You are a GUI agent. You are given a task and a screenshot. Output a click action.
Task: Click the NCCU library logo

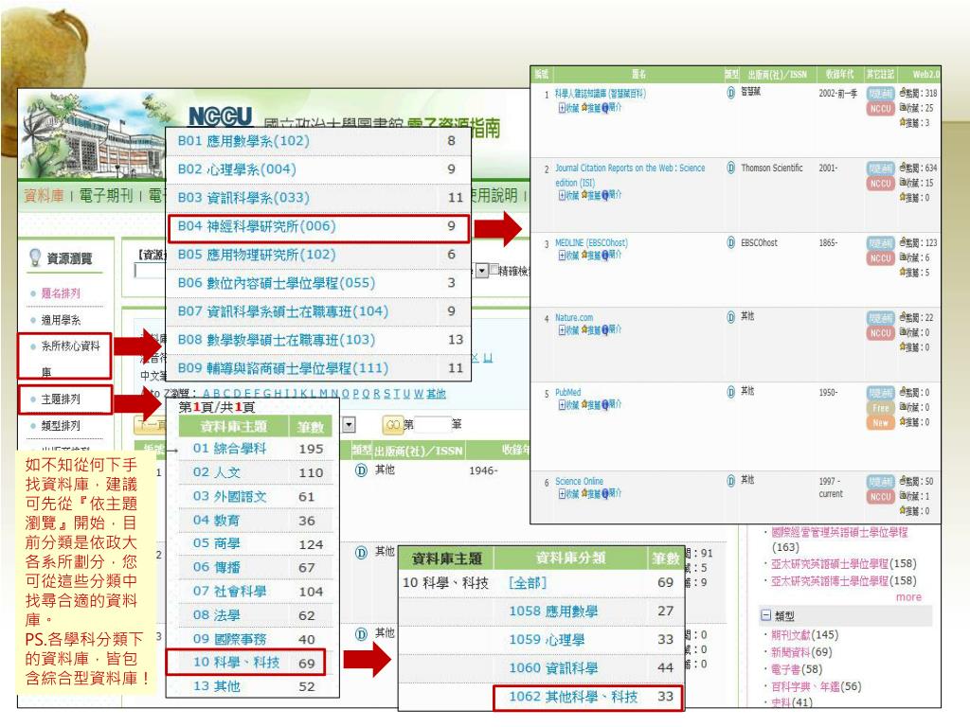220,115
